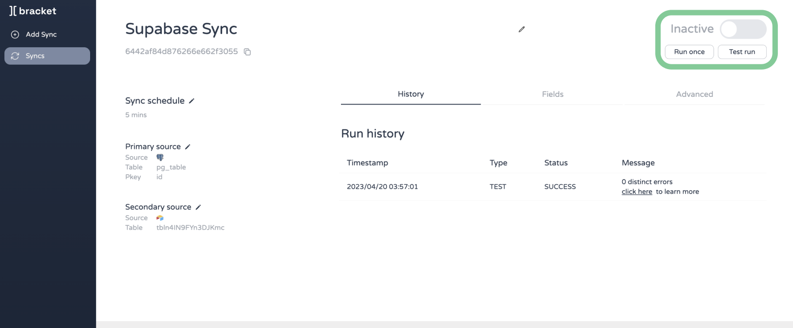Click the plus icon beside Add Sync
The width and height of the screenshot is (793, 328).
tap(15, 35)
